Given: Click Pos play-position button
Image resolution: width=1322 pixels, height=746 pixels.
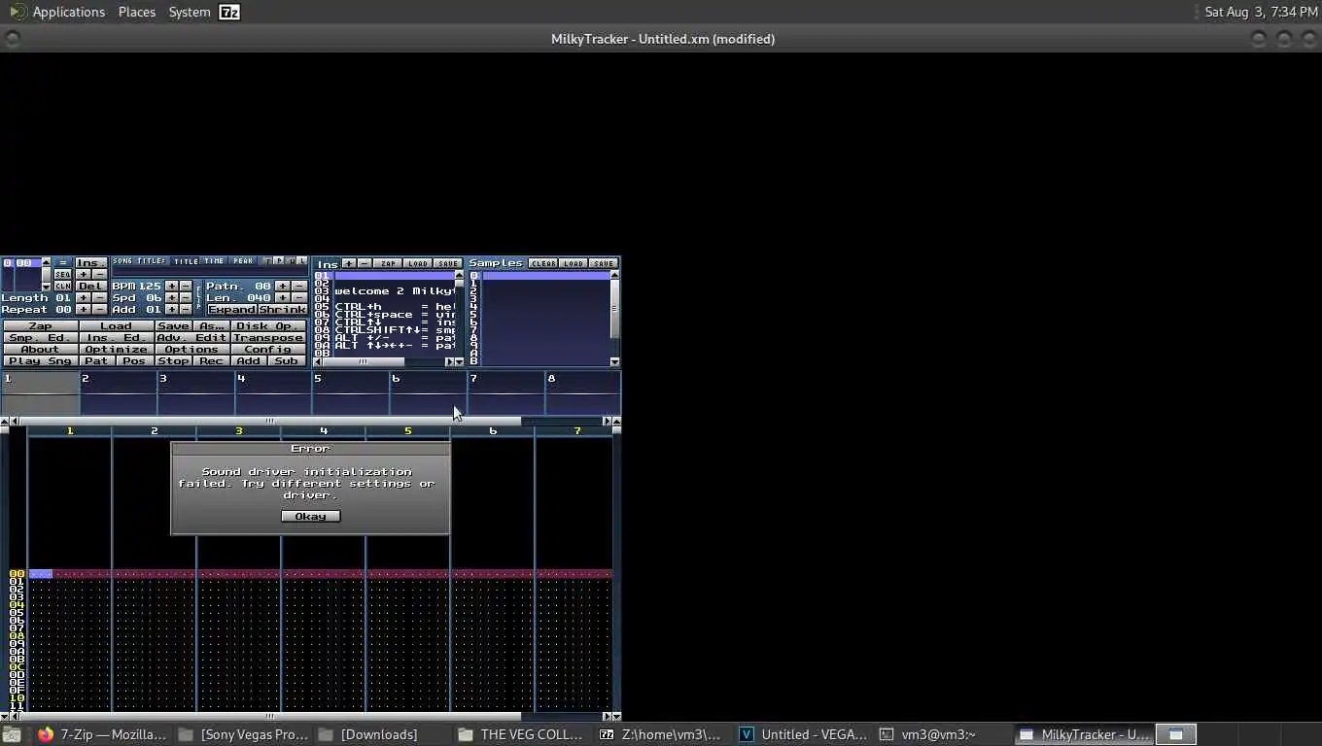Looking at the screenshot, I should pos(134,361).
